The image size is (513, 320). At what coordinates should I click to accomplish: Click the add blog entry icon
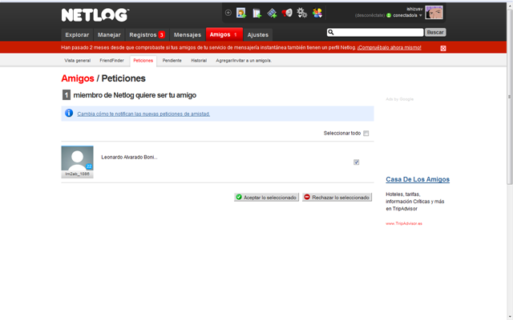256,13
